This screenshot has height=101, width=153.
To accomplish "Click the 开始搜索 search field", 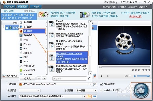I will 70,79.
